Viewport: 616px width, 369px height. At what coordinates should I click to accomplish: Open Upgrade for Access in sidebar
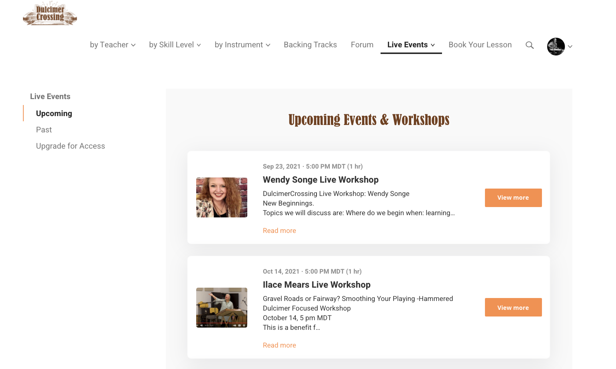70,146
